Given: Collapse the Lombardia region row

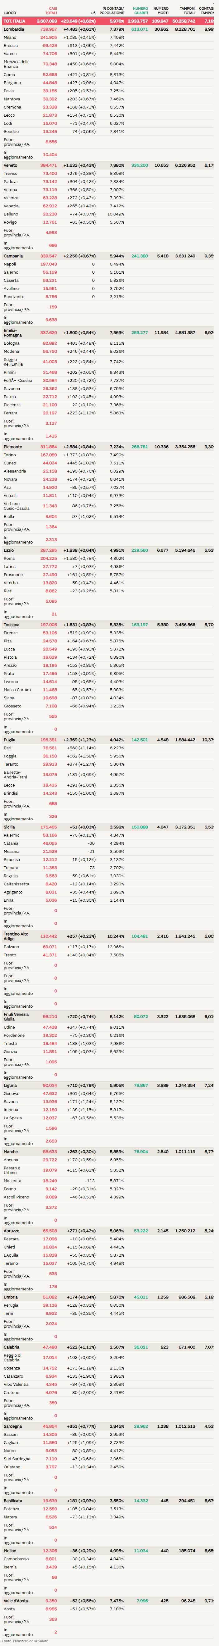Looking at the screenshot, I should (x=13, y=29).
